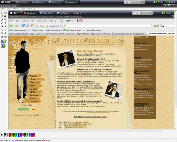Choose the Curve tool in Paint
The image size is (177, 142).
tap(6, 30)
